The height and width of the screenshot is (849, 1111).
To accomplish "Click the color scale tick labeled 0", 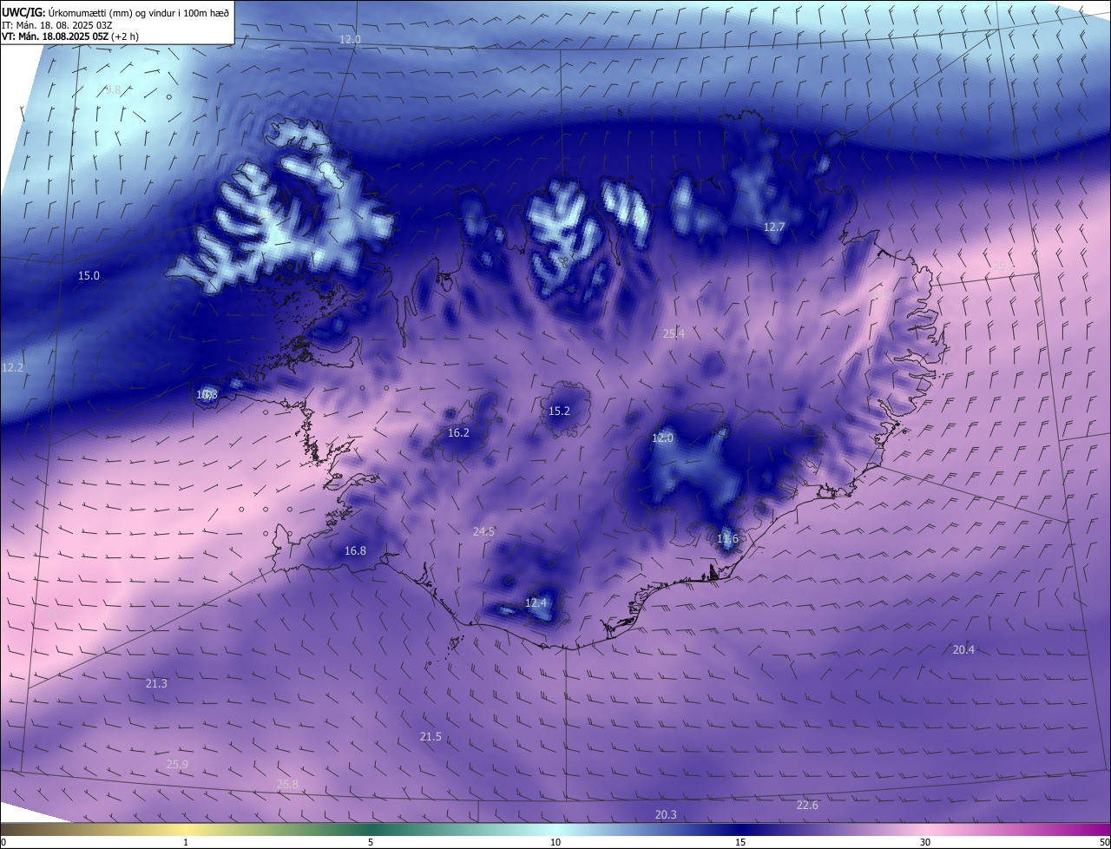I will pyautogui.click(x=3, y=843).
